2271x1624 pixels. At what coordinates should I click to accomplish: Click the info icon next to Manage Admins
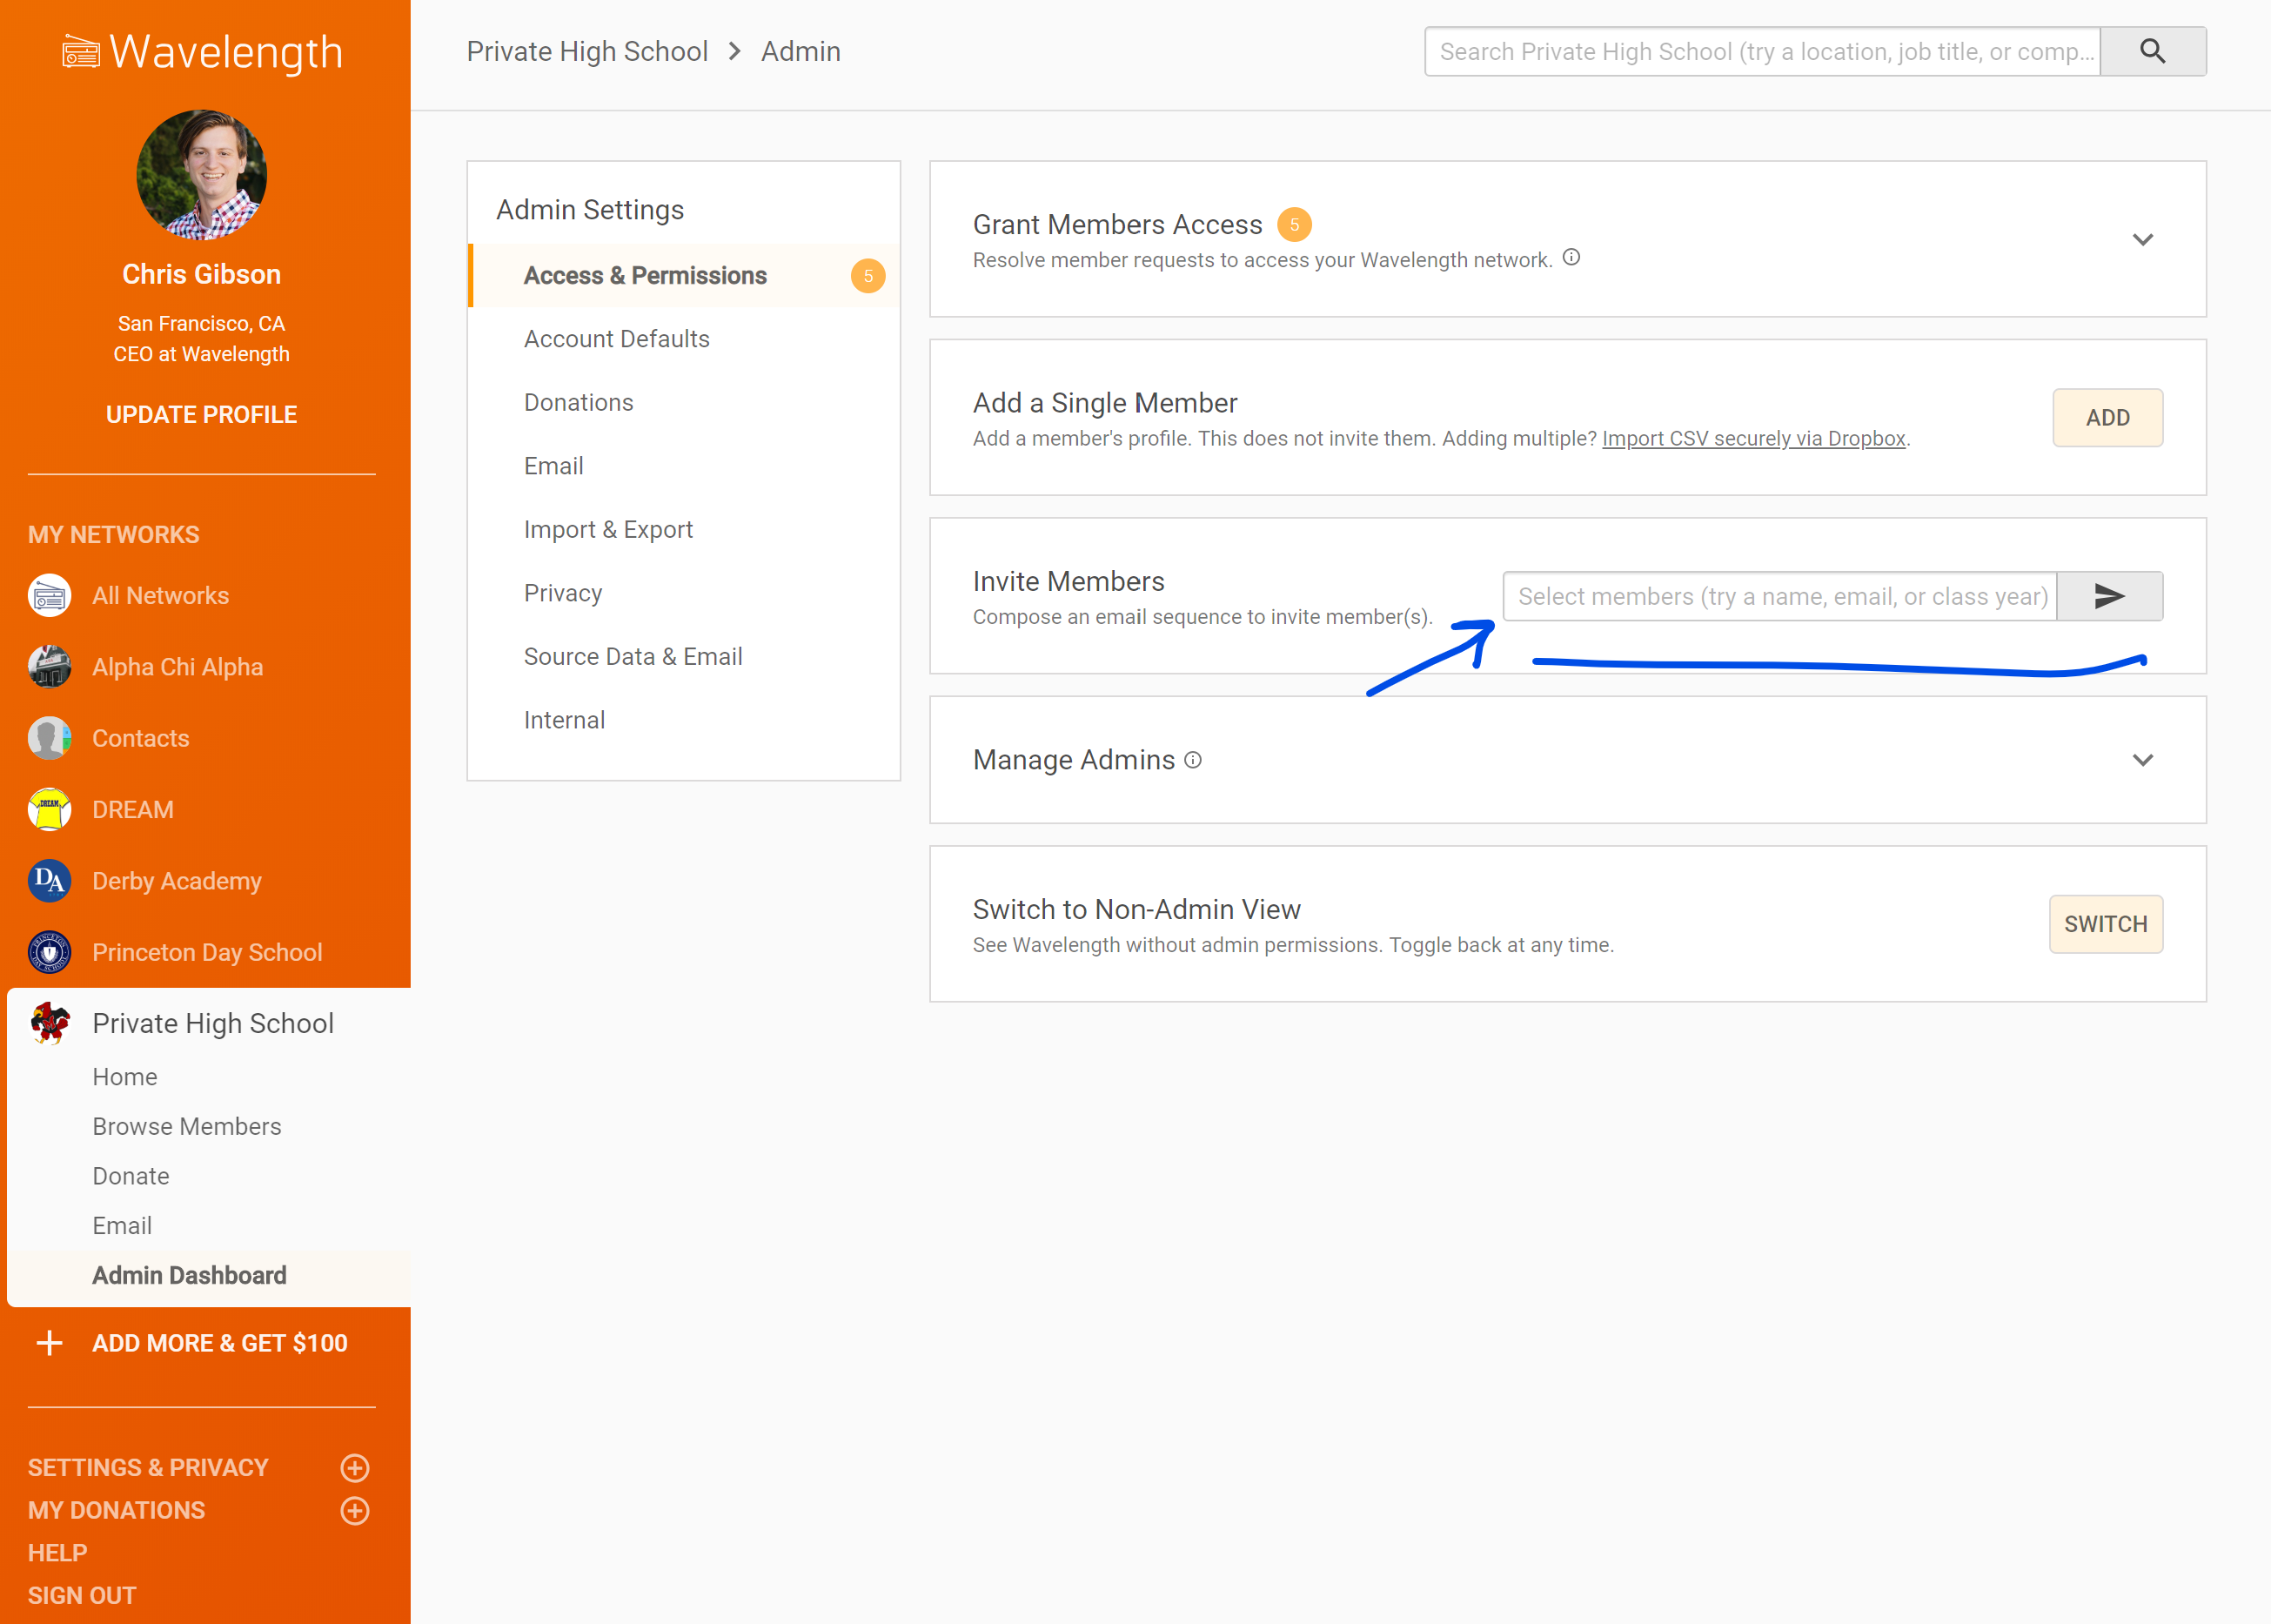pos(1192,760)
